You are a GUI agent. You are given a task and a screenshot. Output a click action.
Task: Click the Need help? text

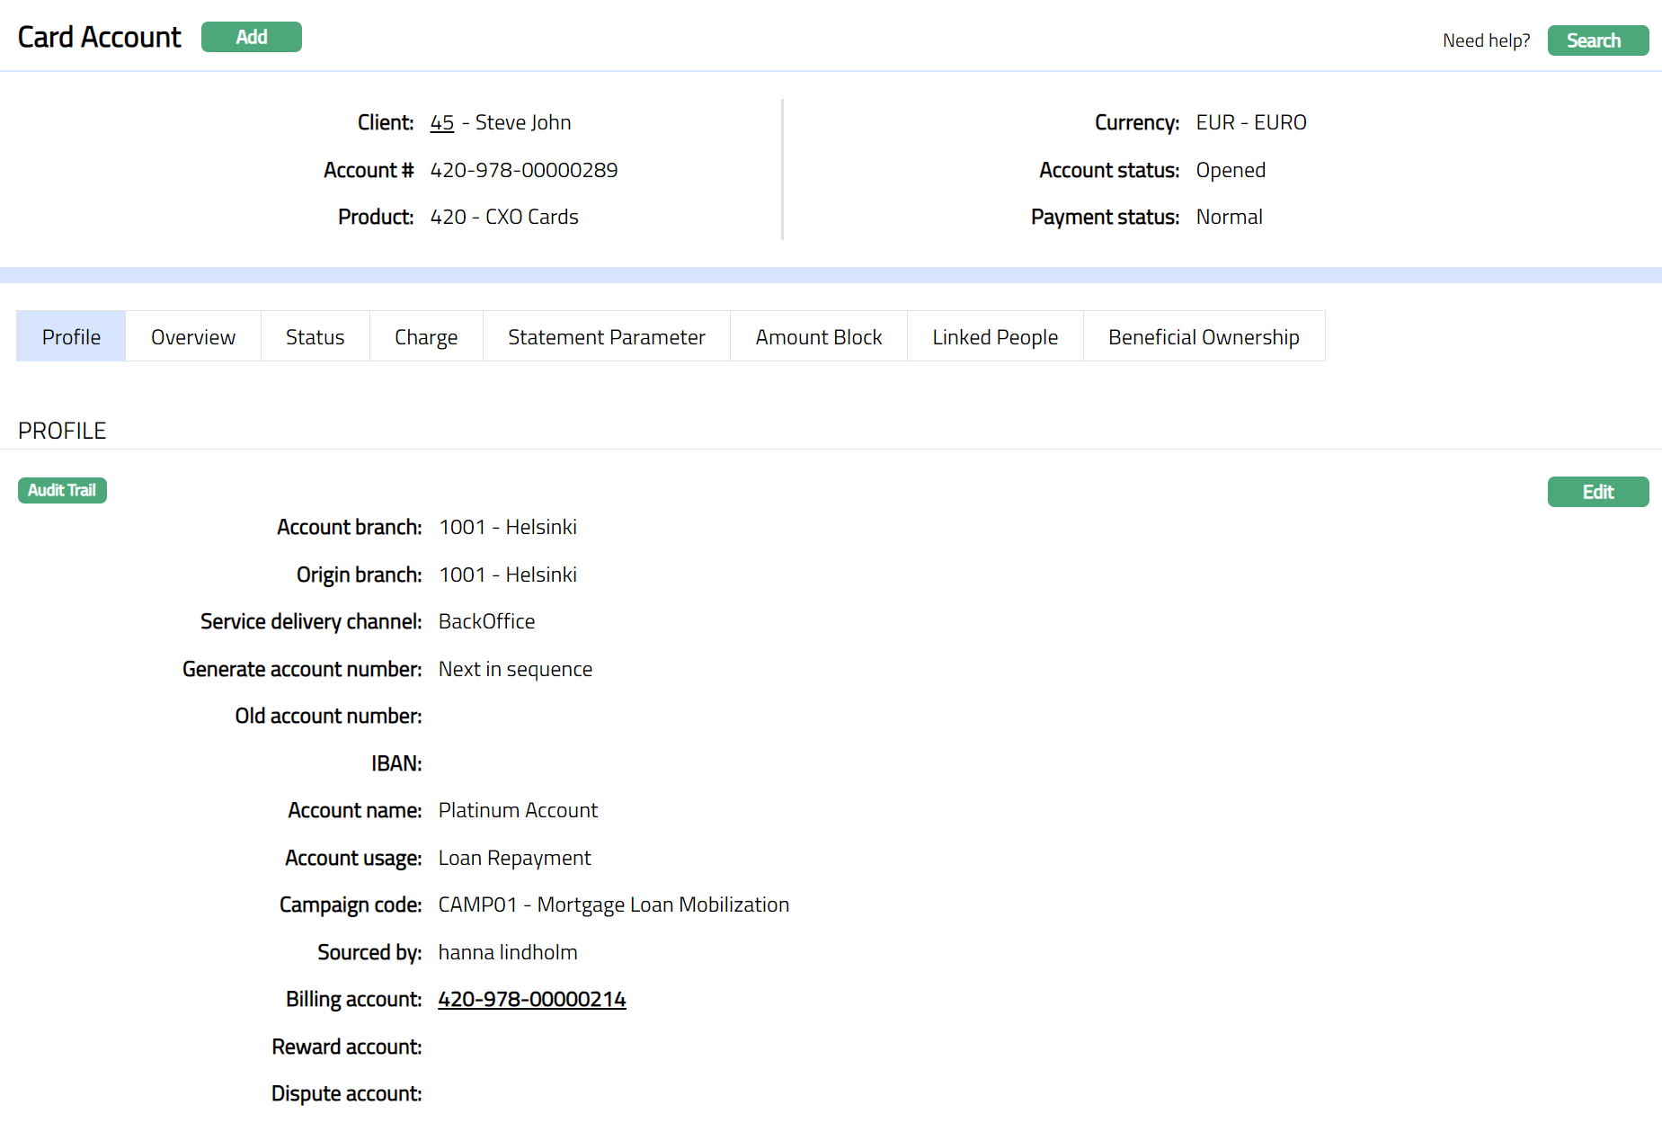pos(1486,40)
